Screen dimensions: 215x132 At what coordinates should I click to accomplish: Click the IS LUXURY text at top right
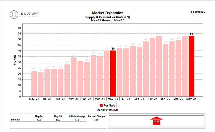coord(197,12)
